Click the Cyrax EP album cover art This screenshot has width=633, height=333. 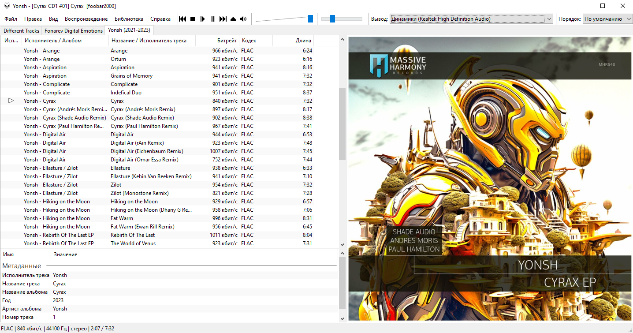[490, 178]
